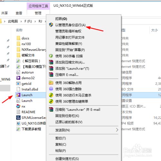Click the SPLMLicenseServer application icon
The width and height of the screenshot is (161, 161).
click(x=18, y=118)
